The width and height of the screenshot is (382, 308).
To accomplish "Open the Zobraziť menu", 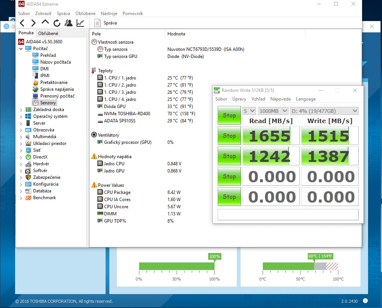I will (x=43, y=14).
